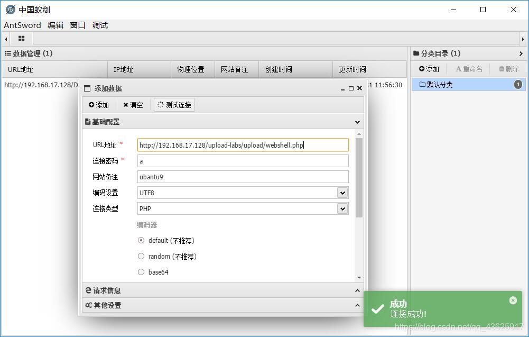The image size is (529, 337).
Task: Click 添加 in the 分类目录 panel
Action: pos(429,69)
